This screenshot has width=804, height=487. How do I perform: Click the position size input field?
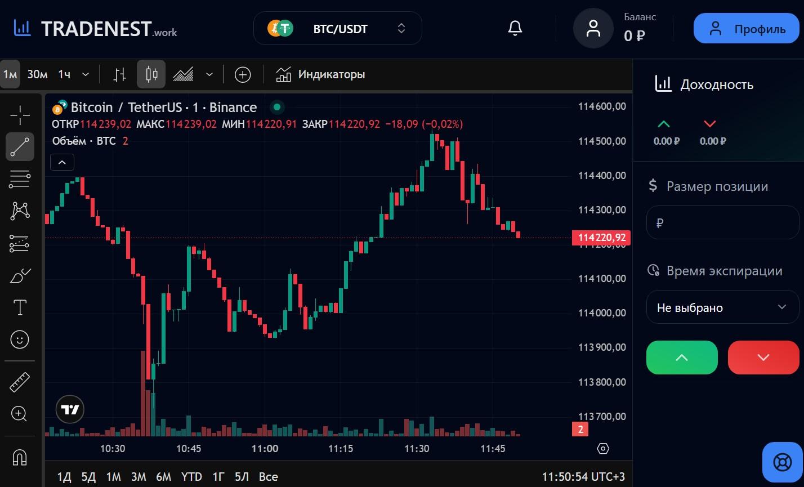tap(722, 223)
